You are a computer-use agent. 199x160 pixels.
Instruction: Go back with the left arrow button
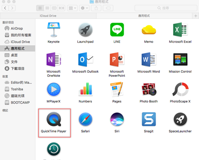[5, 8]
